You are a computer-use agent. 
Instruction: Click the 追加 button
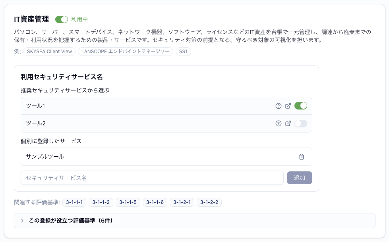click(300, 178)
